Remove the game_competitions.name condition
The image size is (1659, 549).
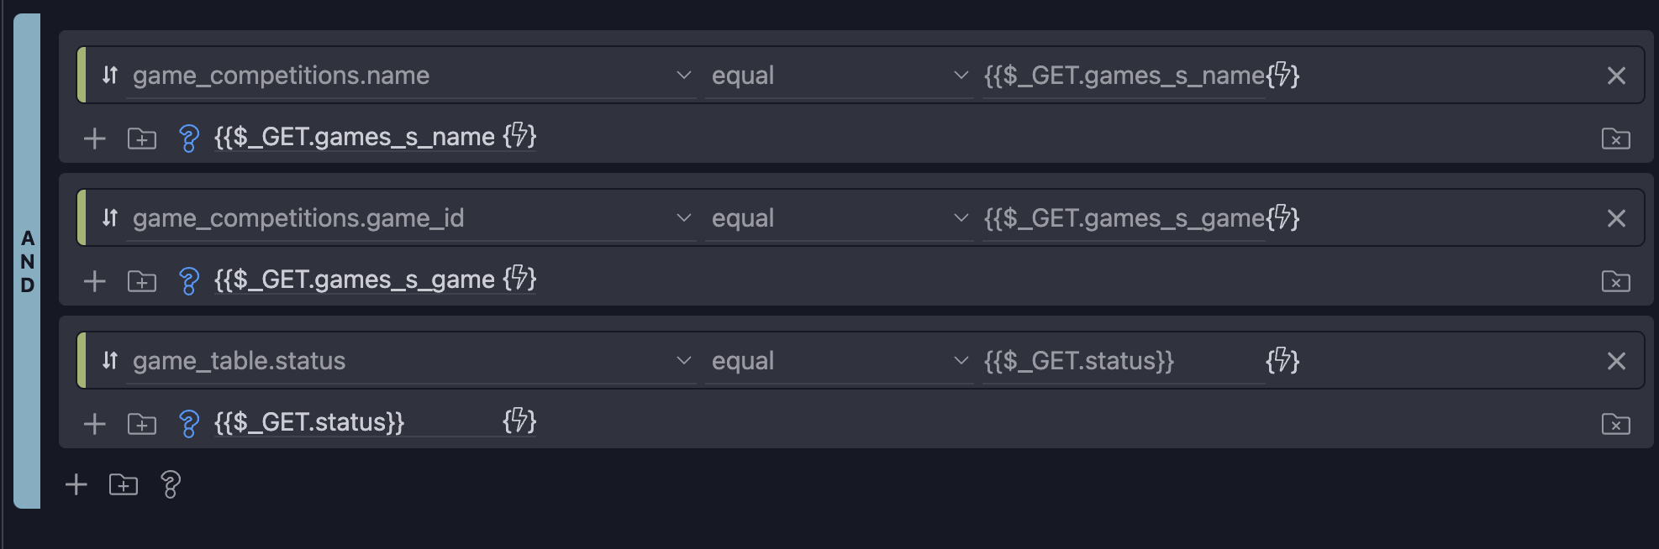[1616, 75]
